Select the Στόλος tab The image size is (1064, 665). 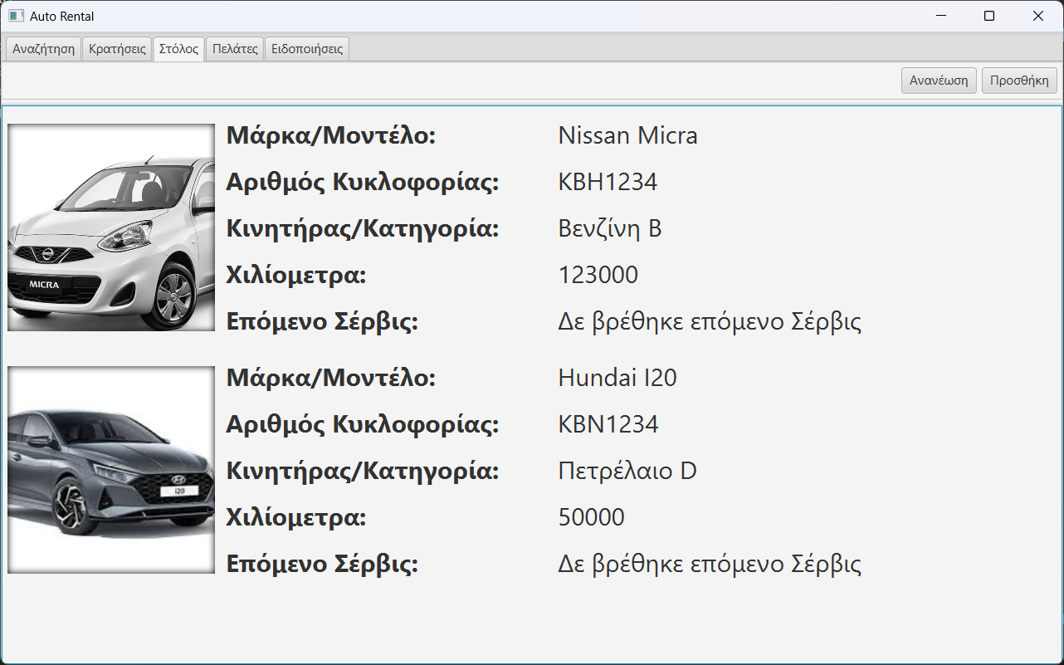178,49
